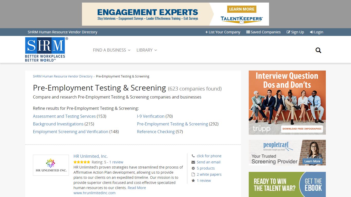Click the breadcrumb SHRM Human Resource Vendor Directory
The image size is (351, 197).
63,76
